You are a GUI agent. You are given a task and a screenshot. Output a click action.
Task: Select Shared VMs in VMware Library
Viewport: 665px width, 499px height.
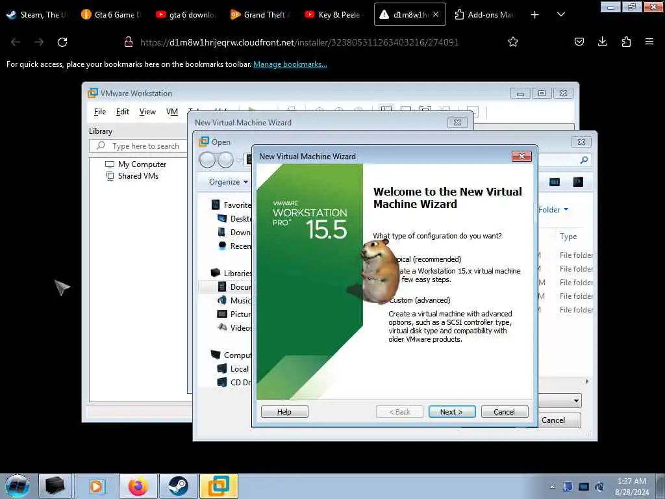(x=132, y=176)
